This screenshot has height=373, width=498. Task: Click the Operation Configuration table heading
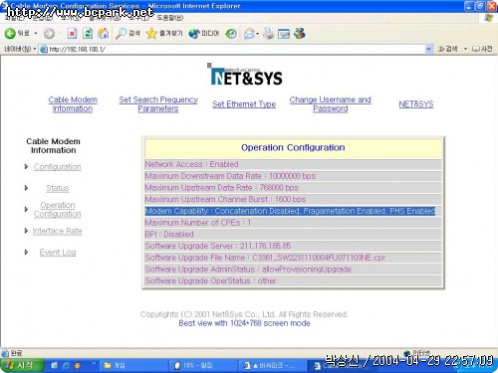(293, 147)
